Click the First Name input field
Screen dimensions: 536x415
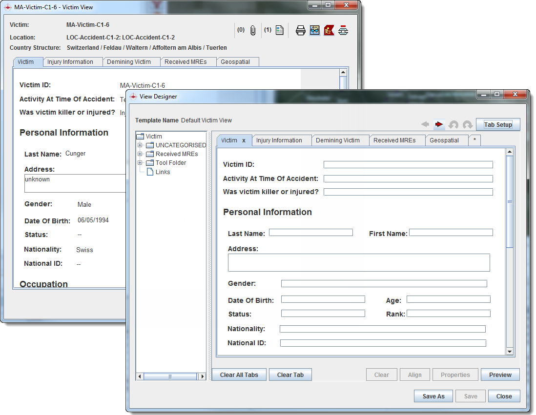451,233
